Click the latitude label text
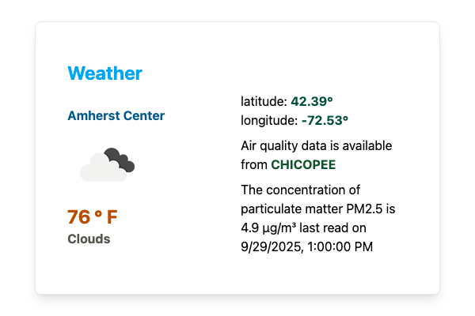The width and height of the screenshot is (475, 316). [264, 101]
